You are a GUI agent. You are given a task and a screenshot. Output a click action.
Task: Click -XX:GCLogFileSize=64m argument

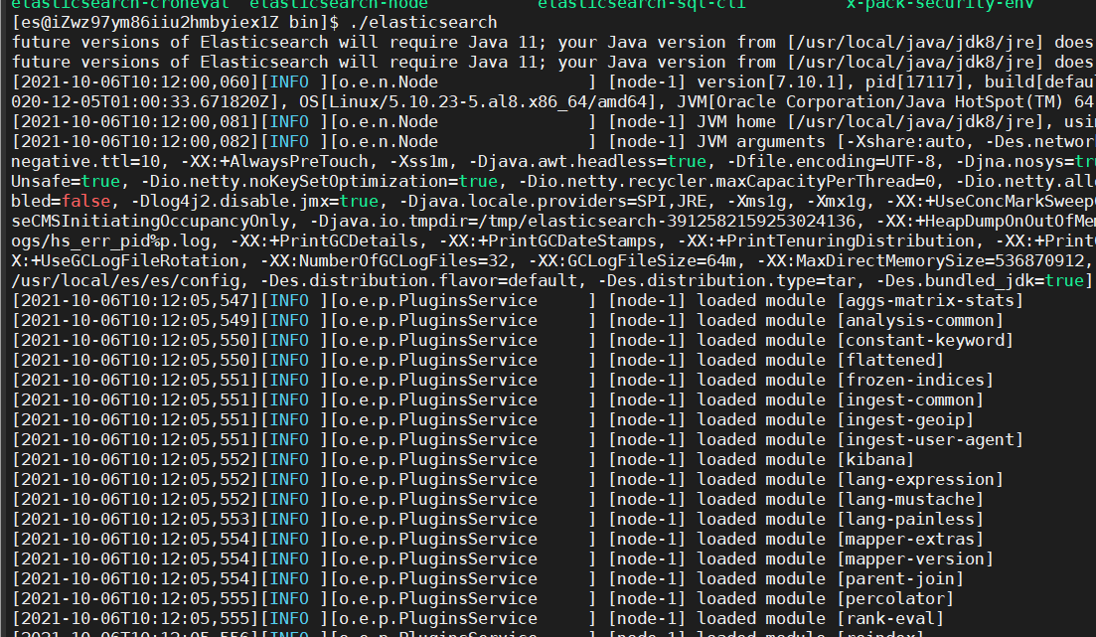pyautogui.click(x=632, y=260)
